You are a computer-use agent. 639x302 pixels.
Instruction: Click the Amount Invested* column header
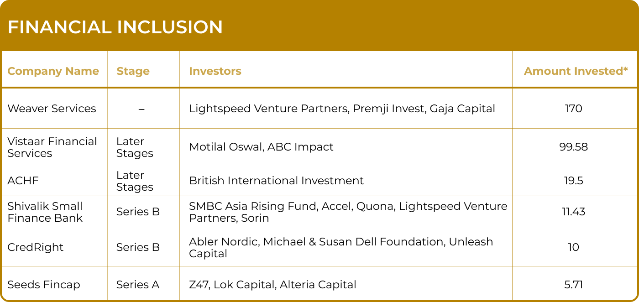[576, 71]
